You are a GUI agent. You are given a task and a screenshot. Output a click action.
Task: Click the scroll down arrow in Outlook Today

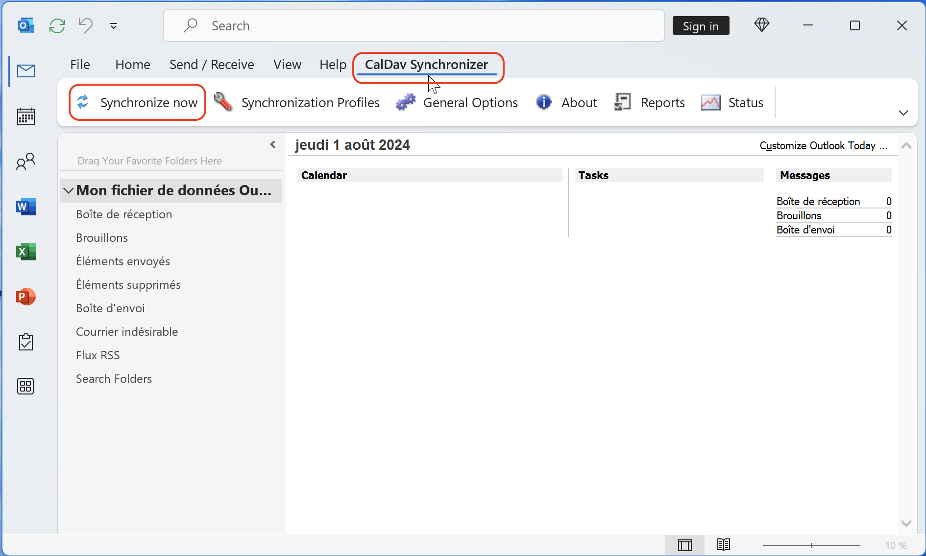coord(906,523)
